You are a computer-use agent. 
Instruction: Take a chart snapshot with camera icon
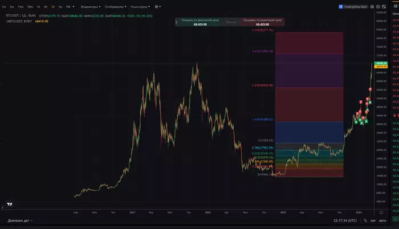coord(372,7)
